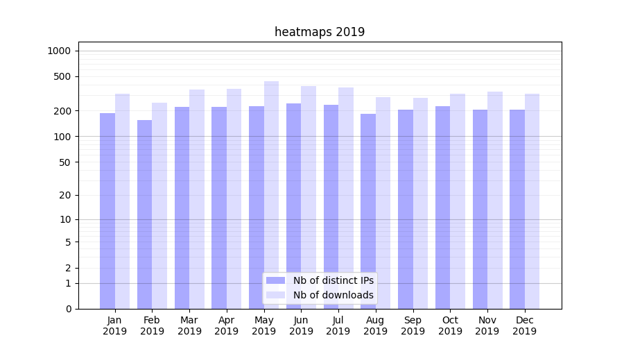Select the 'Nb of distinct IPs' legend text

click(333, 280)
